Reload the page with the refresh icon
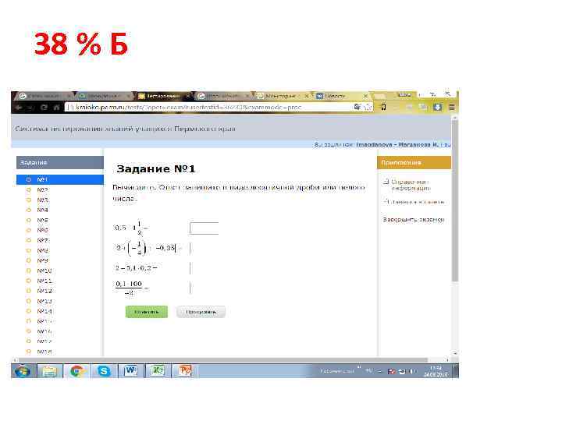The image size is (562, 421). (44, 107)
